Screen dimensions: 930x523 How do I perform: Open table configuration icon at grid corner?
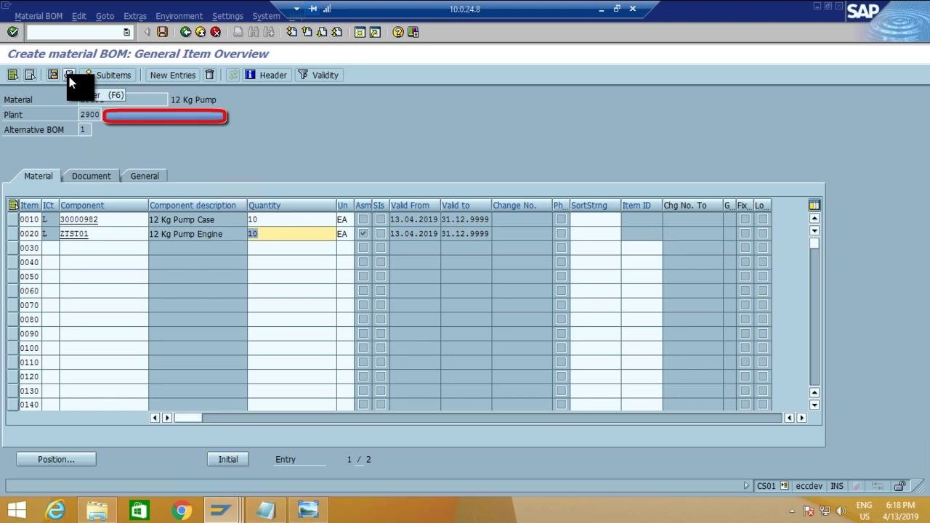(814, 206)
